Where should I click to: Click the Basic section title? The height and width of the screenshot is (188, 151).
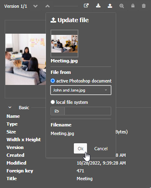pos(24,108)
